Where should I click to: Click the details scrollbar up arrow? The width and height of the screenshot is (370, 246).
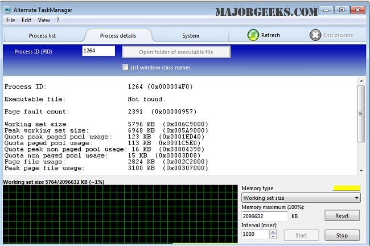361,81
